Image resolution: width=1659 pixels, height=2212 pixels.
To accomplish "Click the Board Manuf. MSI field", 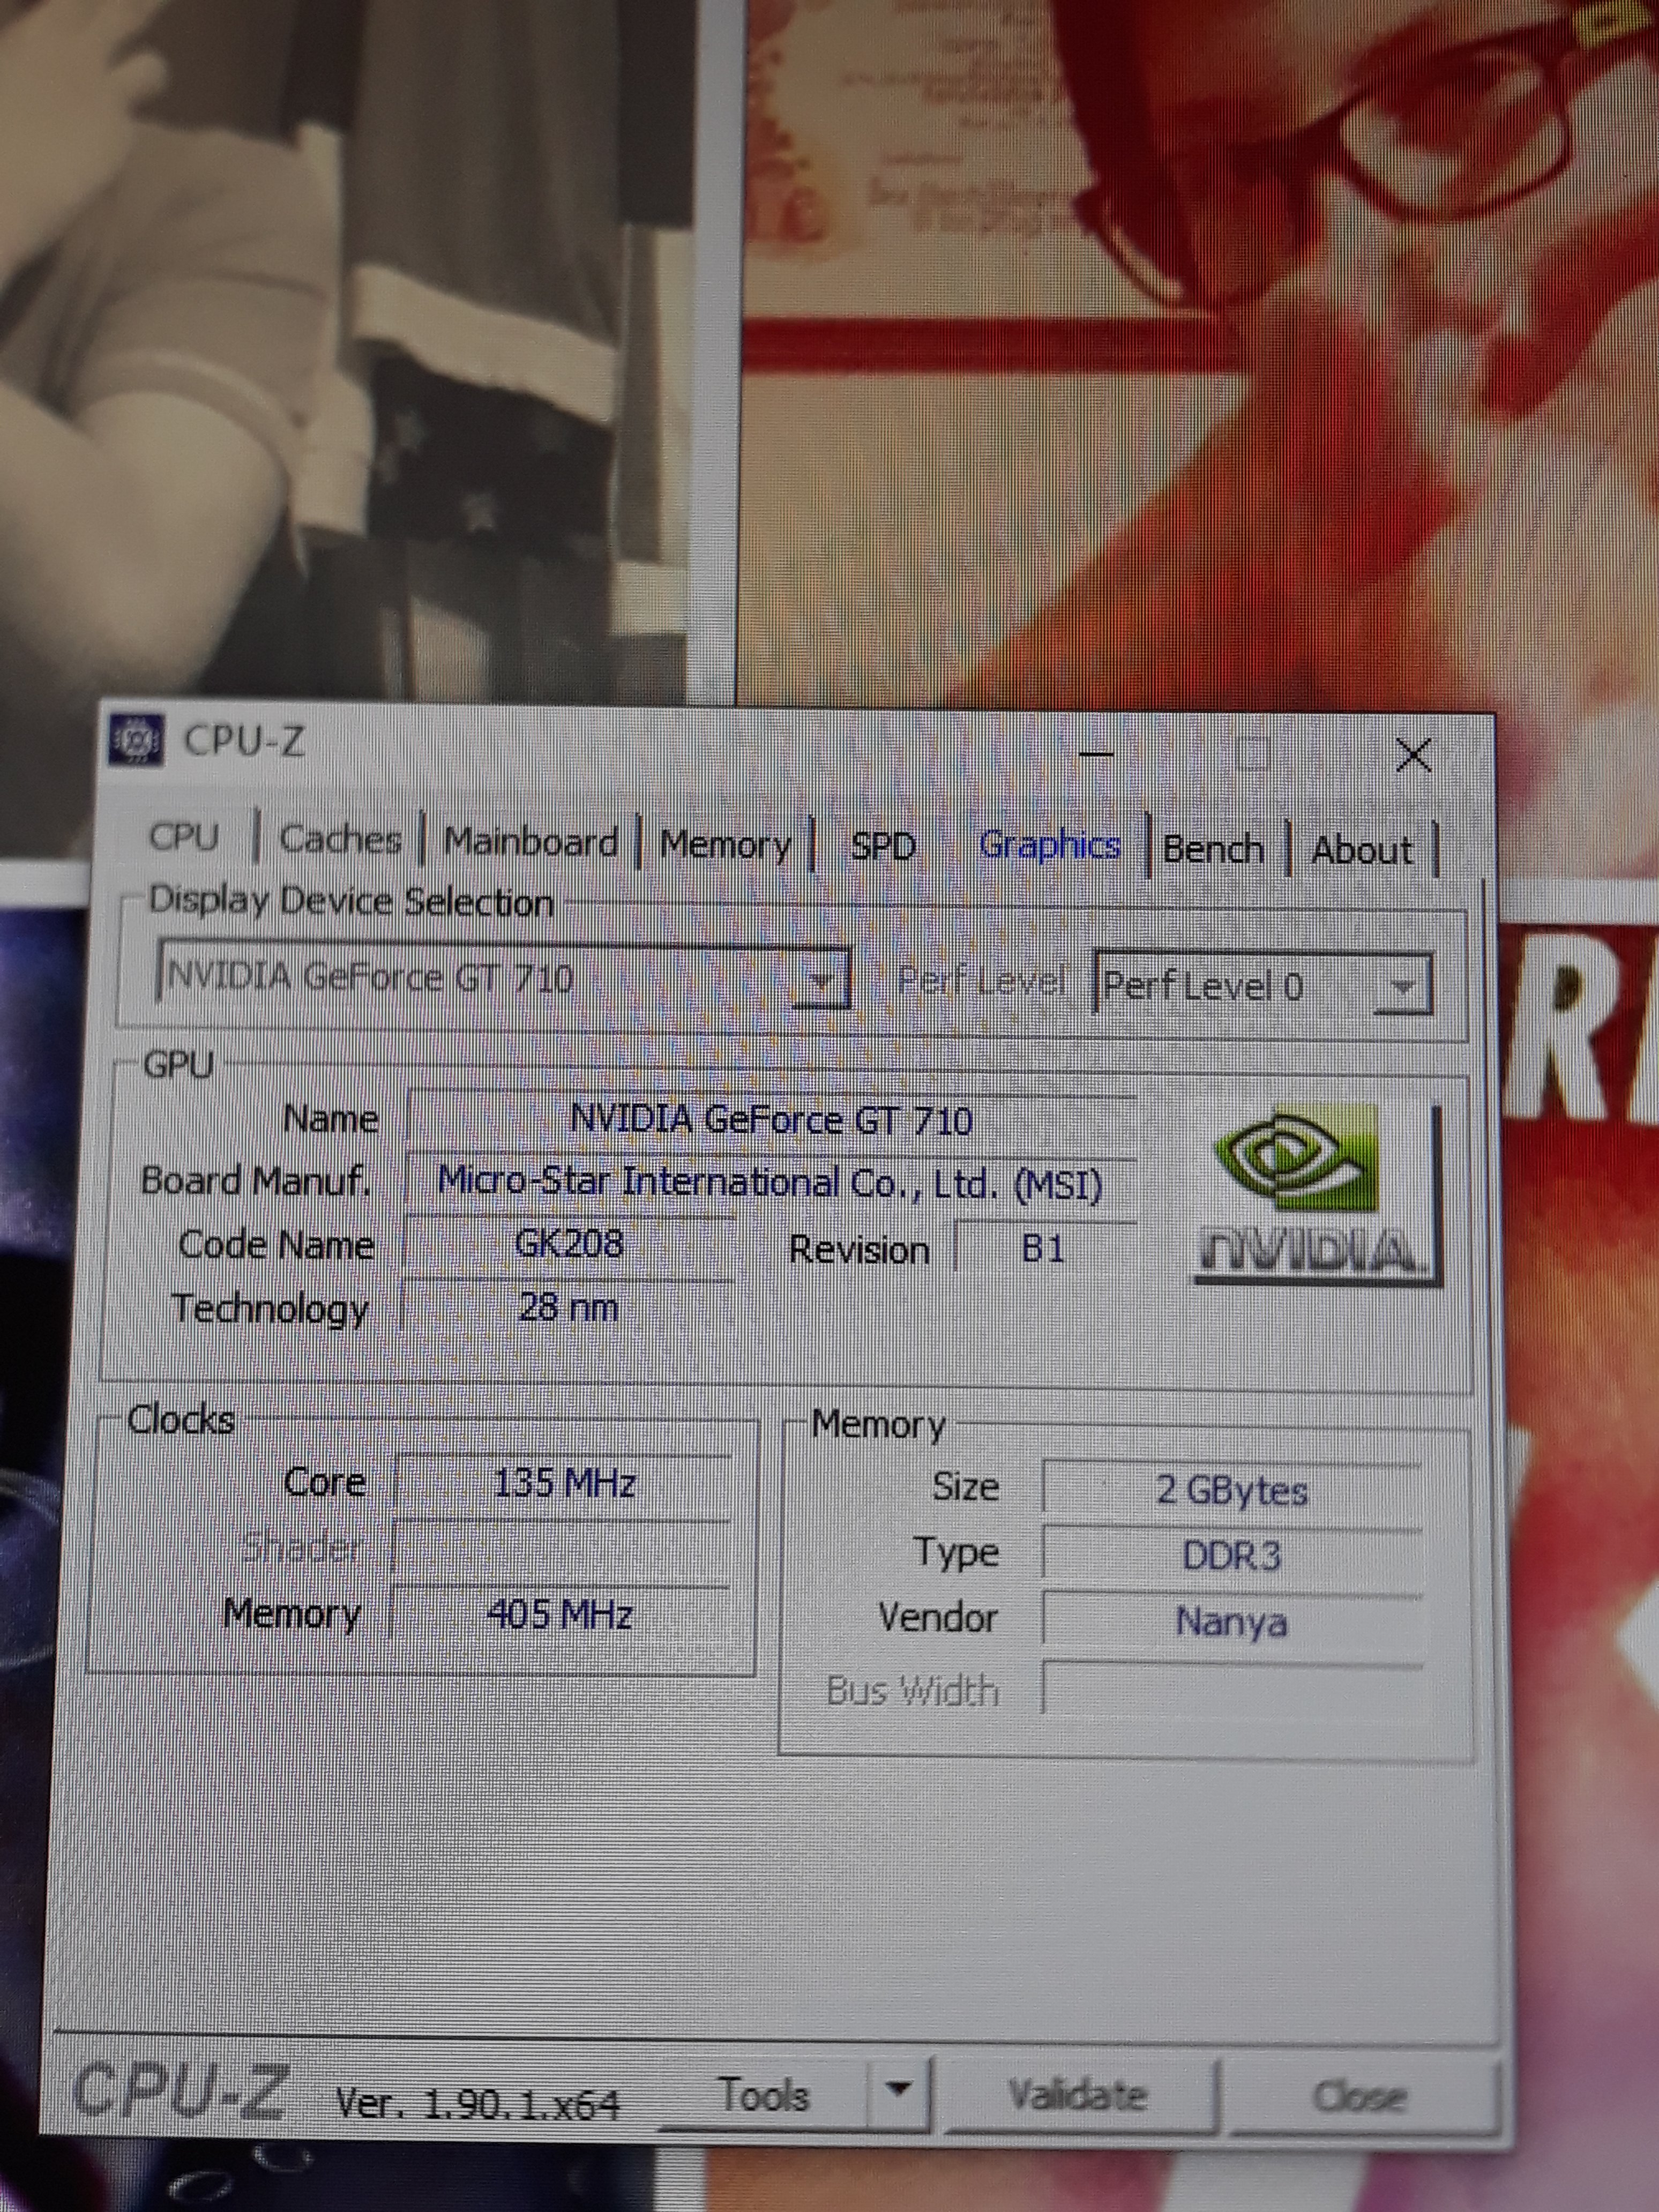I will click(770, 1183).
